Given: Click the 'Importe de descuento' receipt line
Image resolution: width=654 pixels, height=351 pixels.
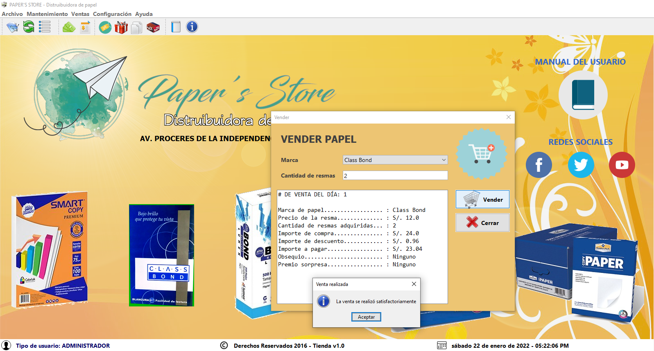Looking at the screenshot, I should 348,241.
